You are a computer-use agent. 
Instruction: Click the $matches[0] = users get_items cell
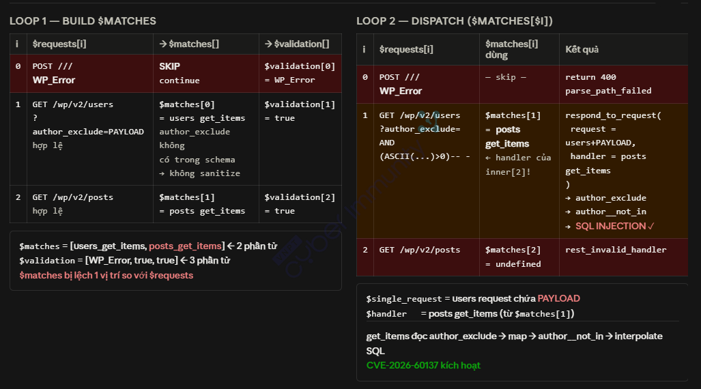point(205,139)
